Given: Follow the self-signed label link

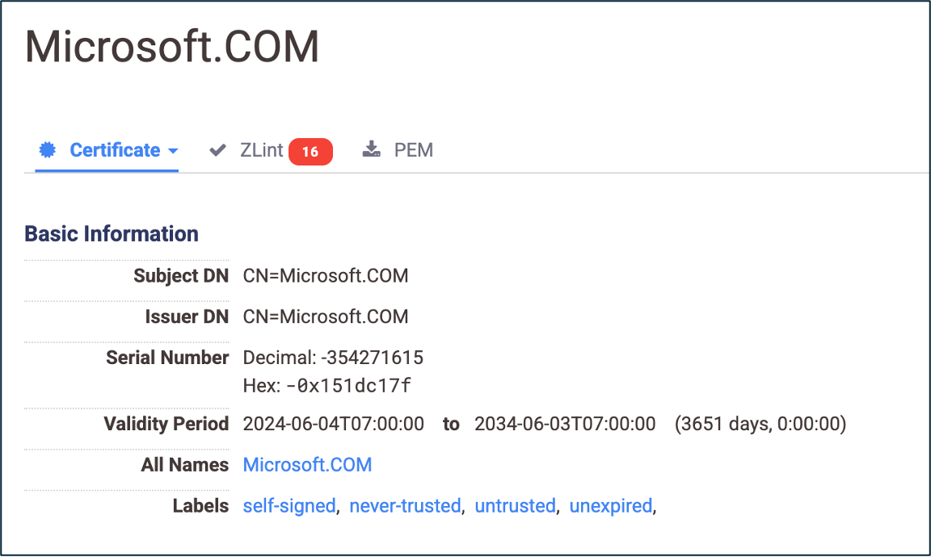Looking at the screenshot, I should [x=289, y=506].
